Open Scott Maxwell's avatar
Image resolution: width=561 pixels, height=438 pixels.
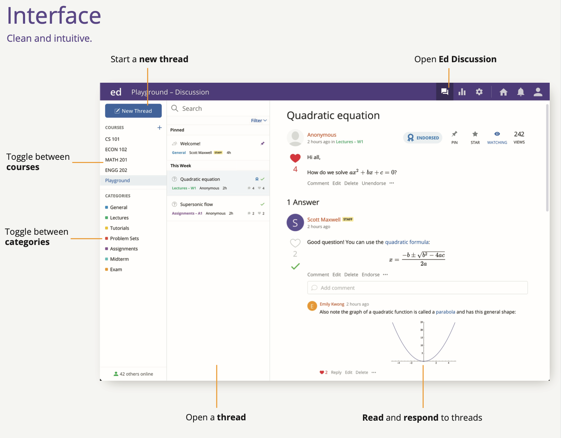295,223
